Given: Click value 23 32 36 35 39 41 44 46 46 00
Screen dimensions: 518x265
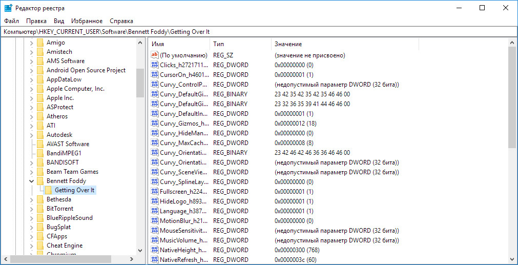Looking at the screenshot, I should (312, 104).
